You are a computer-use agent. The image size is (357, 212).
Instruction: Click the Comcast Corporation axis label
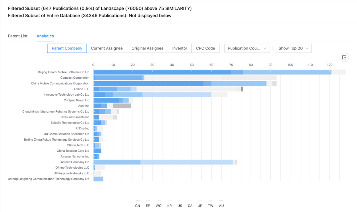pos(75,78)
